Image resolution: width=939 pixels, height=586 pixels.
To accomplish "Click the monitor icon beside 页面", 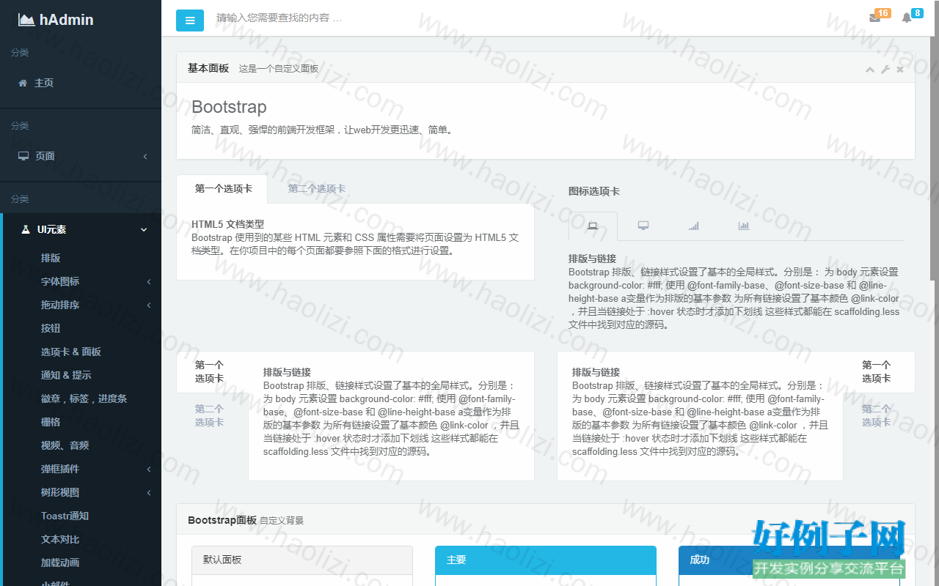I will click(x=23, y=156).
